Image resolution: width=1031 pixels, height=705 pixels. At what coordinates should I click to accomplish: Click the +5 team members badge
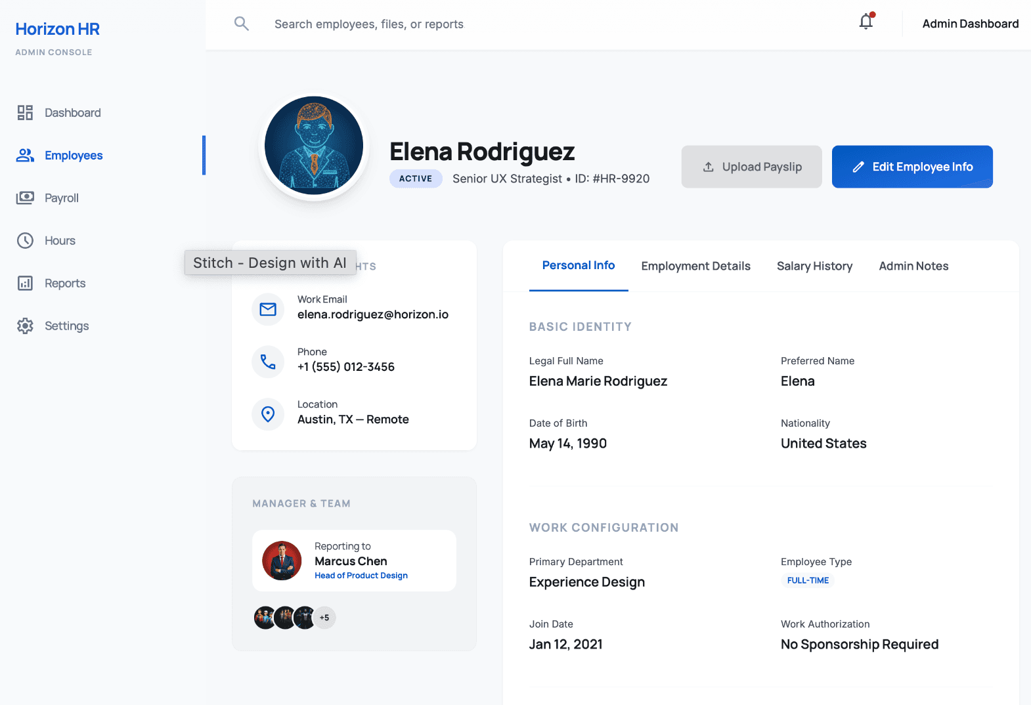324,618
